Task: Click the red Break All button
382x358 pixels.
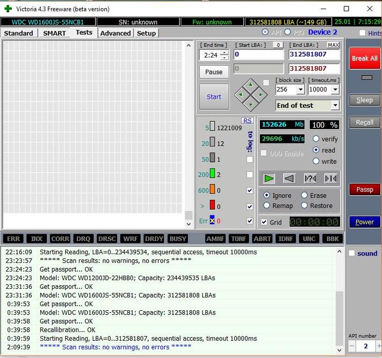Action: [x=364, y=59]
